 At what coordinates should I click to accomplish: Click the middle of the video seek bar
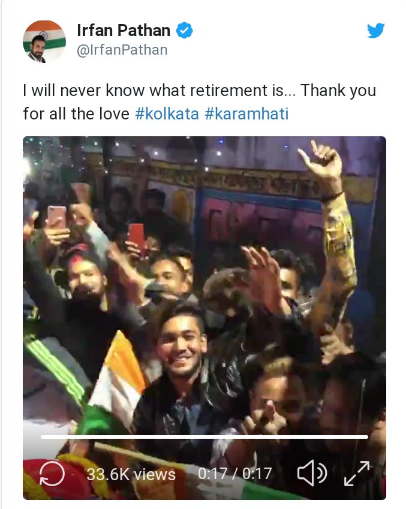tap(204, 437)
